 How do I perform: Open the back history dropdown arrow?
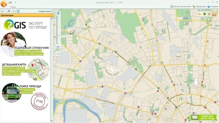tap(5, 11)
